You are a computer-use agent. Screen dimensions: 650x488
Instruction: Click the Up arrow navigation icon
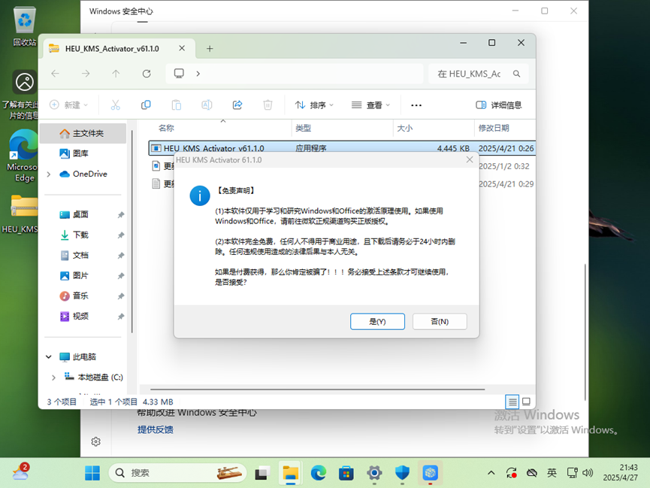point(116,74)
